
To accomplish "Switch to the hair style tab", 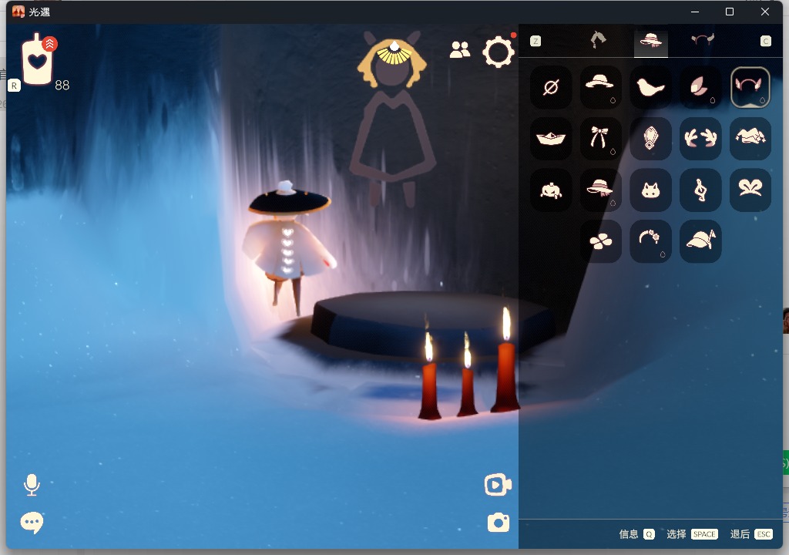I will [x=598, y=40].
